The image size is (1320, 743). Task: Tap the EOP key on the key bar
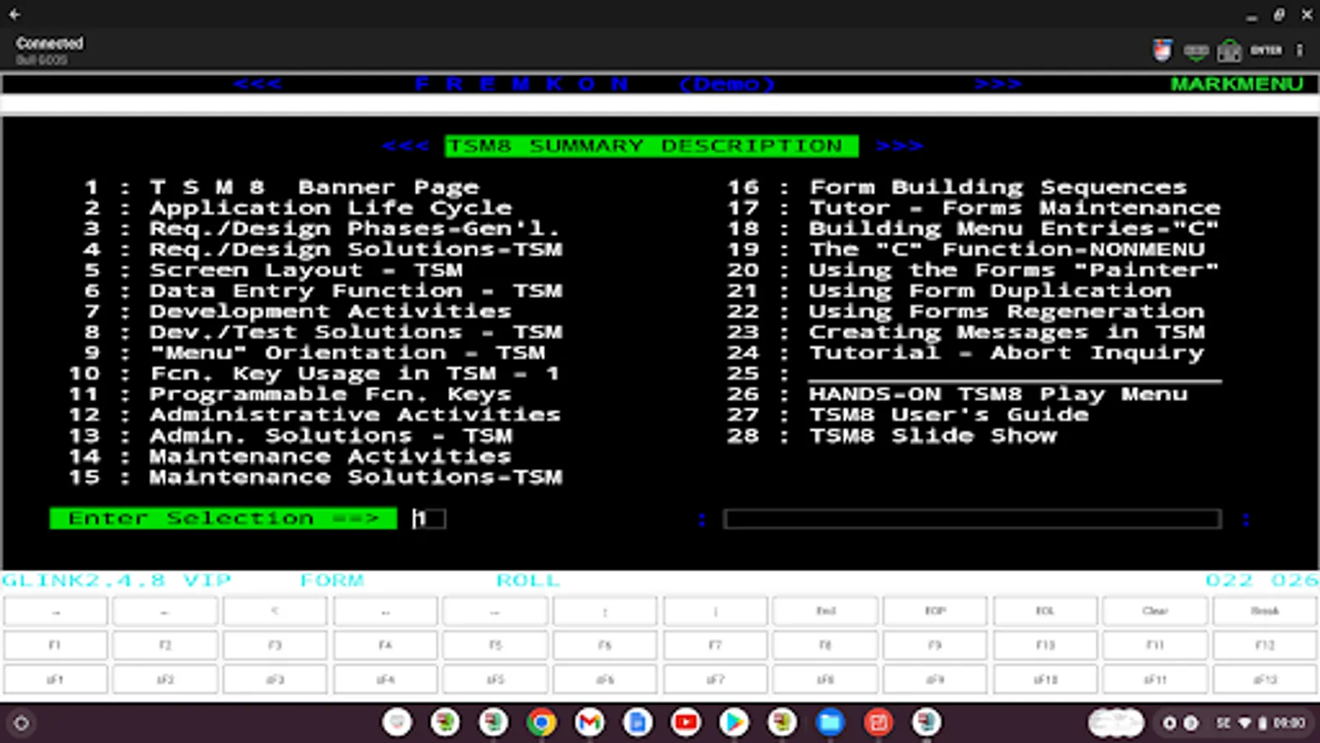pyautogui.click(x=936, y=611)
